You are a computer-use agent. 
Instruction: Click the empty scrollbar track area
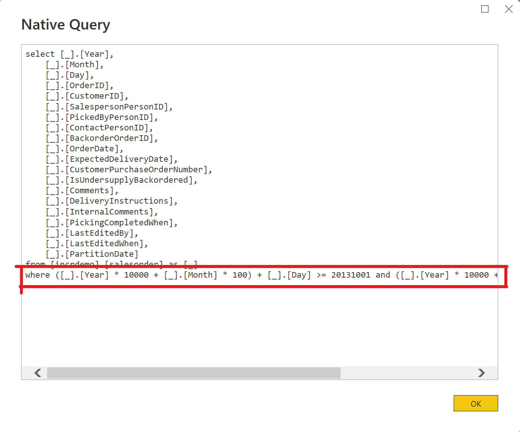tap(407, 373)
